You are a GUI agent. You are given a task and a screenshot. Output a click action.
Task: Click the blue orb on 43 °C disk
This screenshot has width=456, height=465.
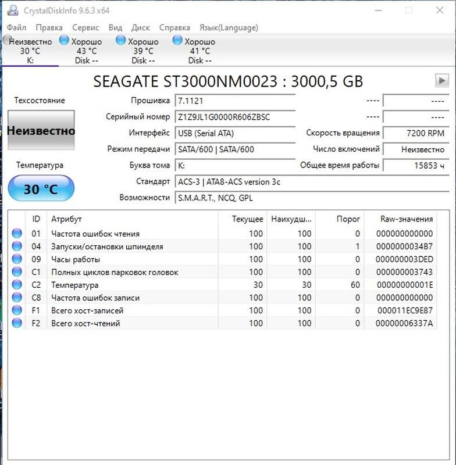coord(64,40)
